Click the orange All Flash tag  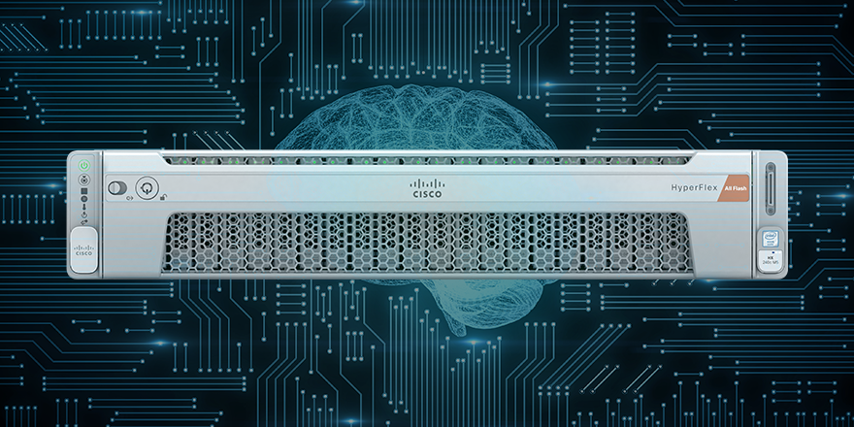click(735, 188)
